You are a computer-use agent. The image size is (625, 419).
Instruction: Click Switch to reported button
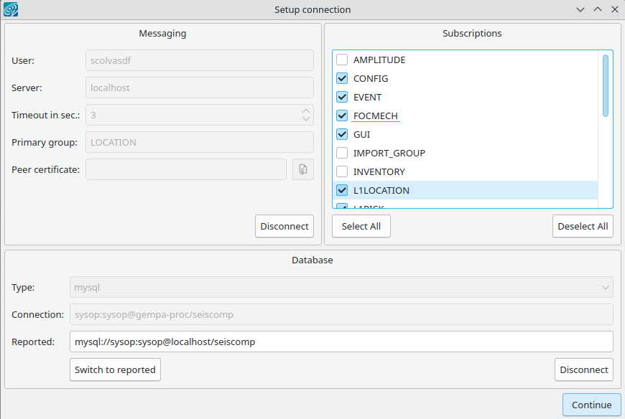115,369
